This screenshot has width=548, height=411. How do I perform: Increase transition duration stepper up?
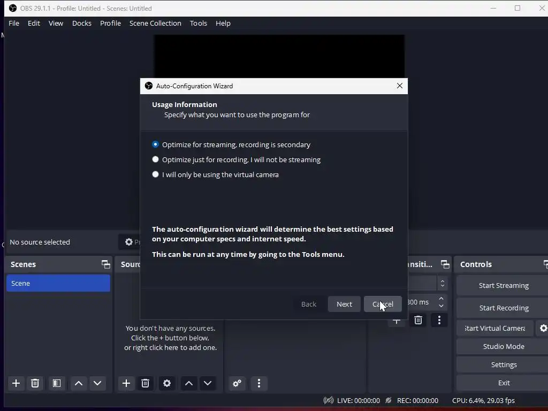coord(441,299)
